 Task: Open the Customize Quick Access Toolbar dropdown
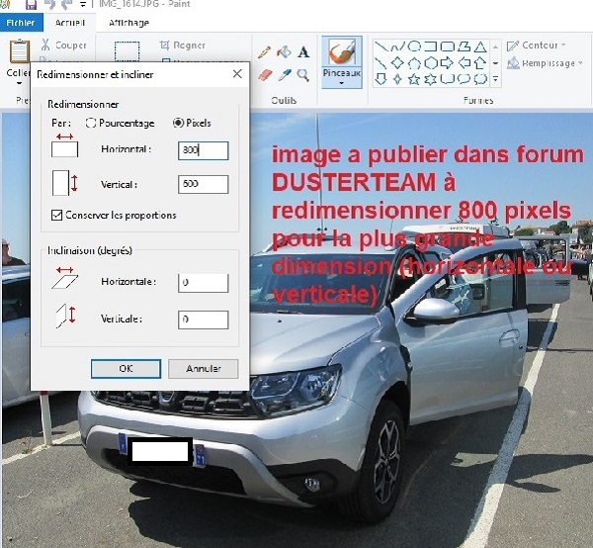83,5
